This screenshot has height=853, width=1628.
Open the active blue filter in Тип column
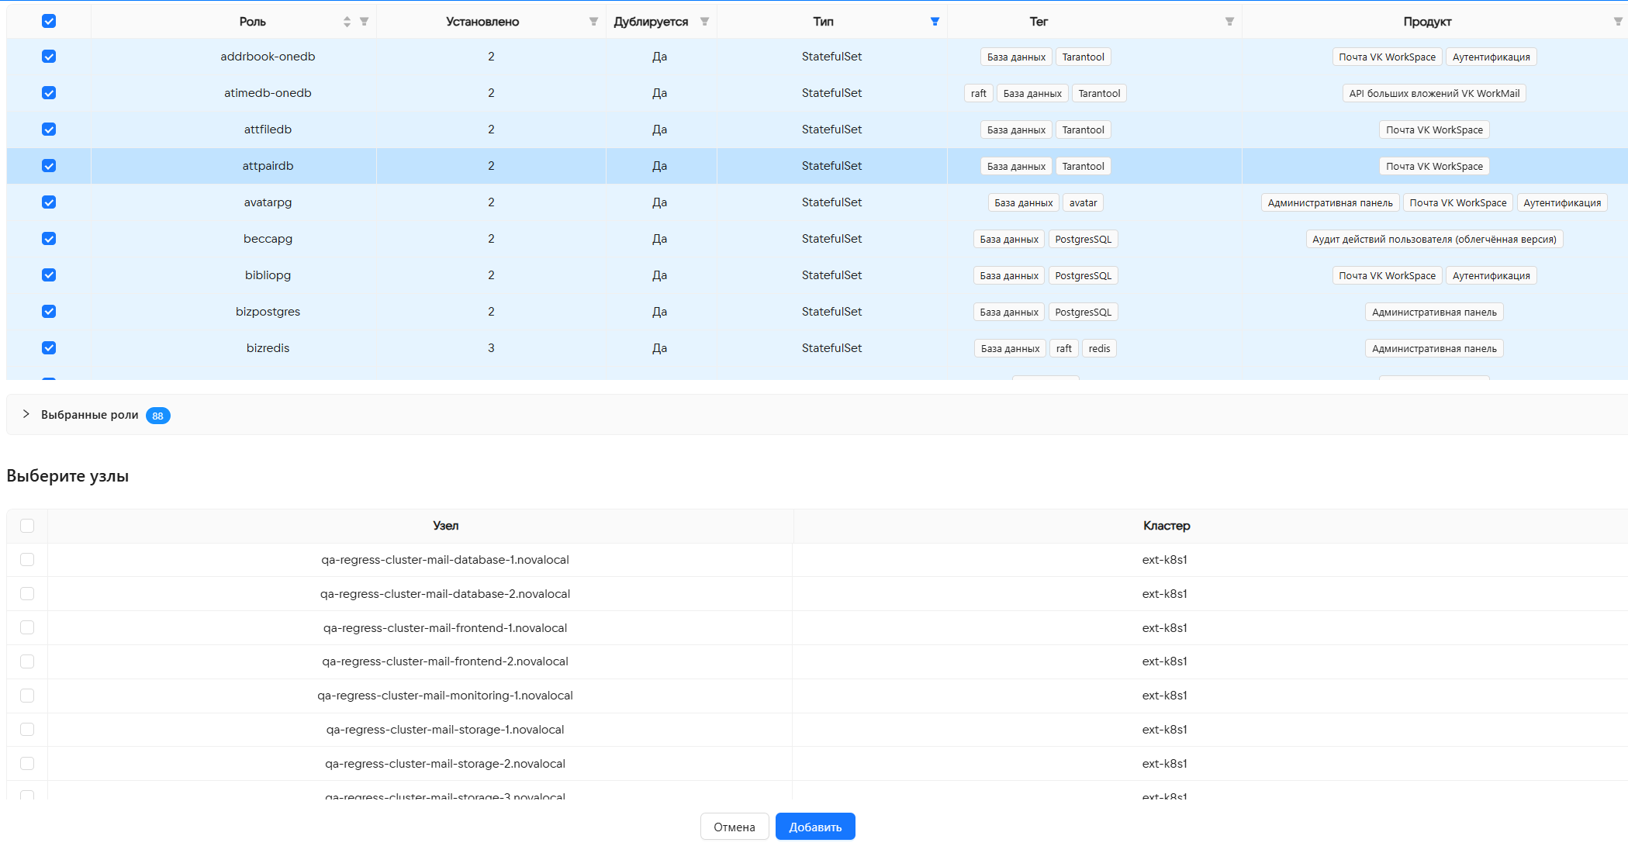coord(935,22)
